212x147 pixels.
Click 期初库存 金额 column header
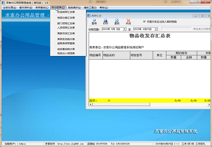tap(189, 57)
